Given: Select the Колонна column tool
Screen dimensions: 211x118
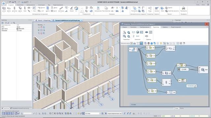Looking at the screenshot, I should pos(15,9).
